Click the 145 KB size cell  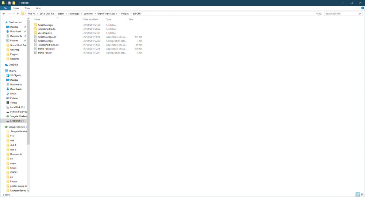coord(138,37)
